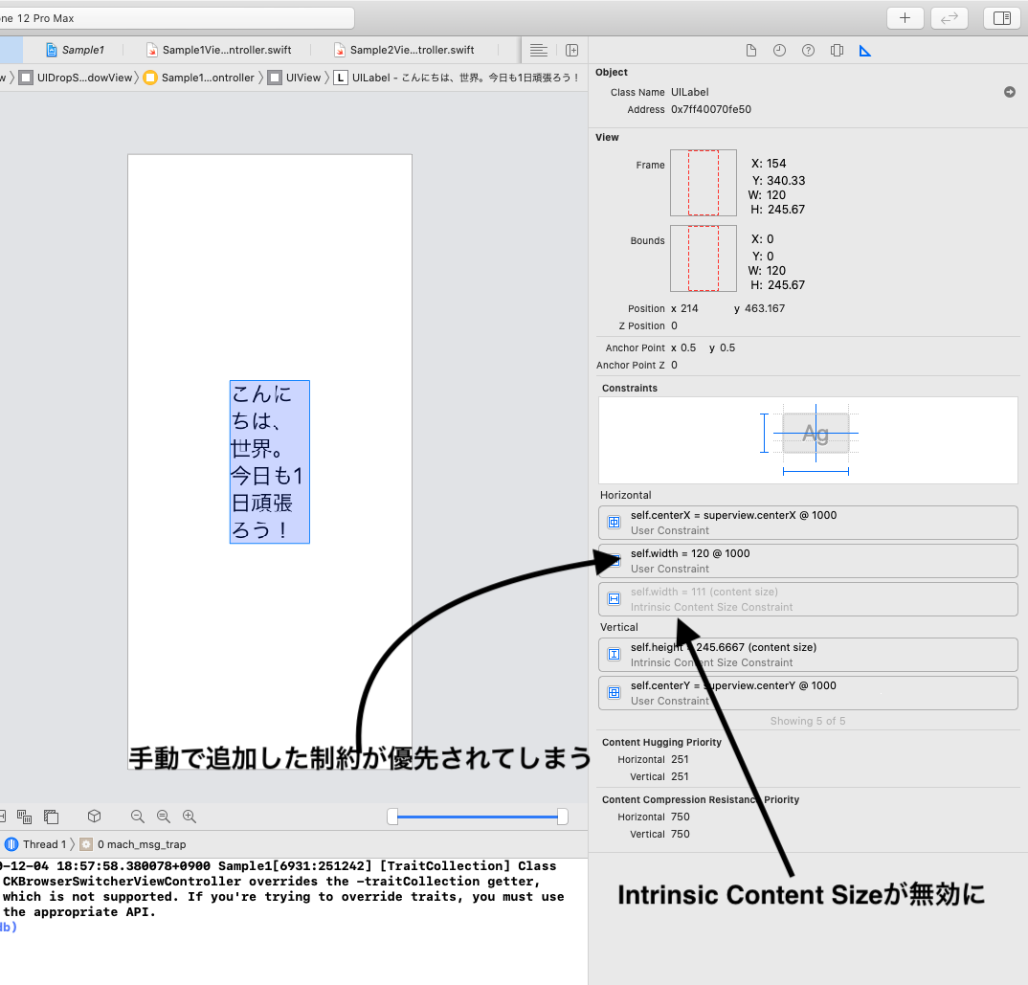1028x985 pixels.
Task: Click the centerY constraint icon
Action: (614, 692)
